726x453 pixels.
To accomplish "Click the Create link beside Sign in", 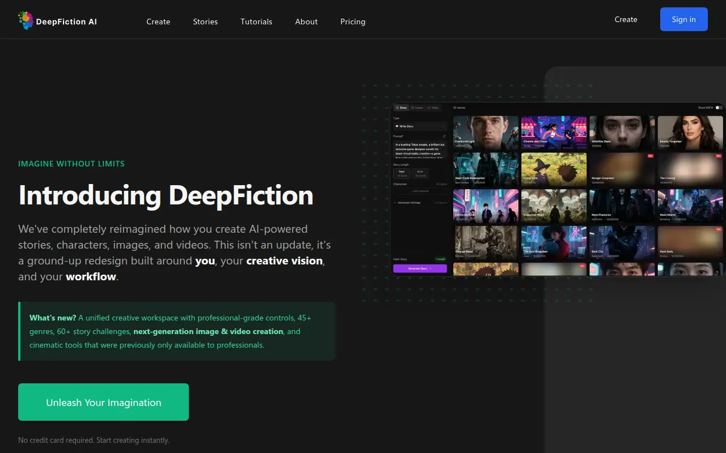I will (626, 19).
